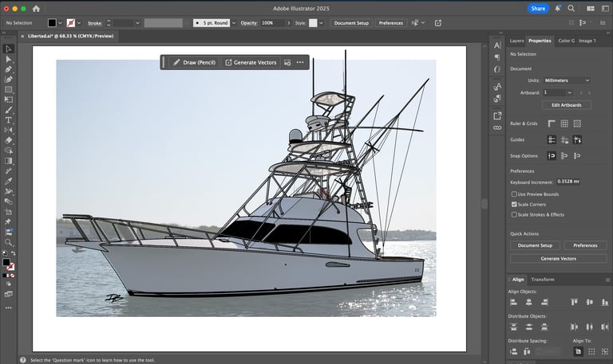
Task: Toggle Transparency Grid icon
Action: pyautogui.click(x=577, y=123)
